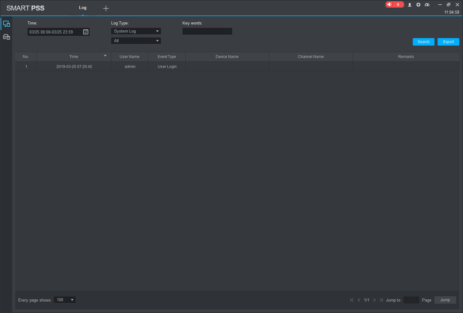Click the admin user name cell

click(x=130, y=67)
